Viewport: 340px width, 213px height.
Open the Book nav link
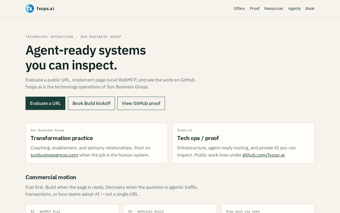[x=310, y=9]
